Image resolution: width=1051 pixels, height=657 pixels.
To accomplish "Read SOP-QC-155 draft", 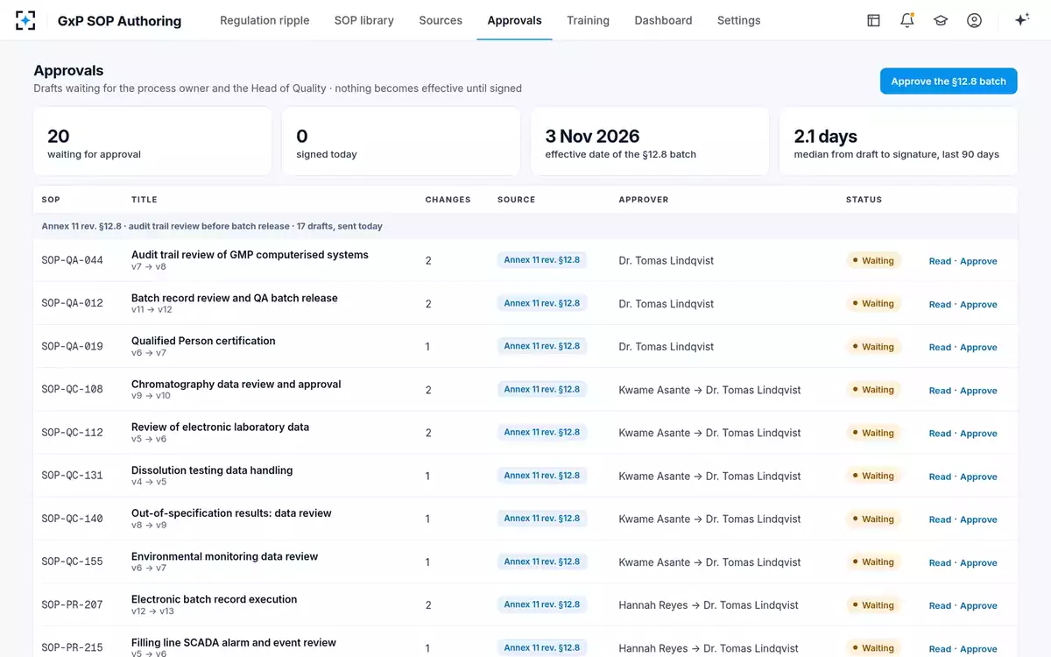I will pyautogui.click(x=940, y=562).
